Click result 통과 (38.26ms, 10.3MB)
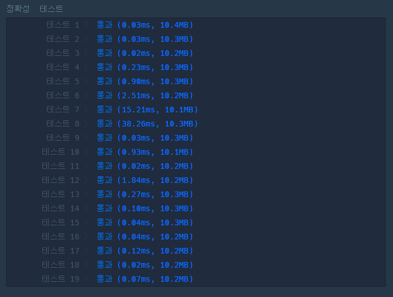Image resolution: width=393 pixels, height=297 pixels. tap(147, 124)
